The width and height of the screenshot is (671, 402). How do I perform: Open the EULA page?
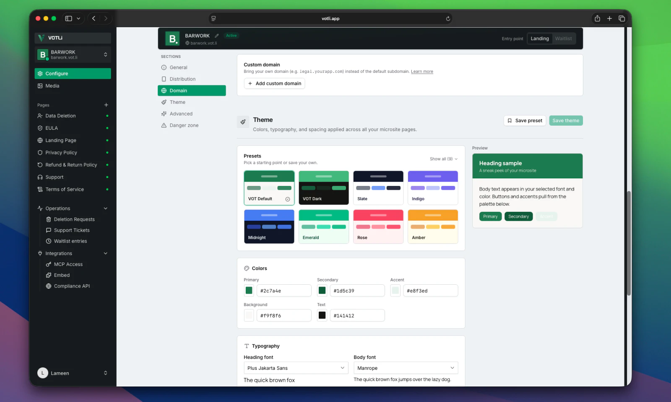[73, 128]
